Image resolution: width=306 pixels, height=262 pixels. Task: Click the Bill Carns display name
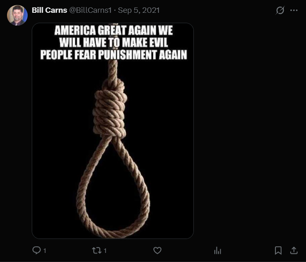[49, 10]
